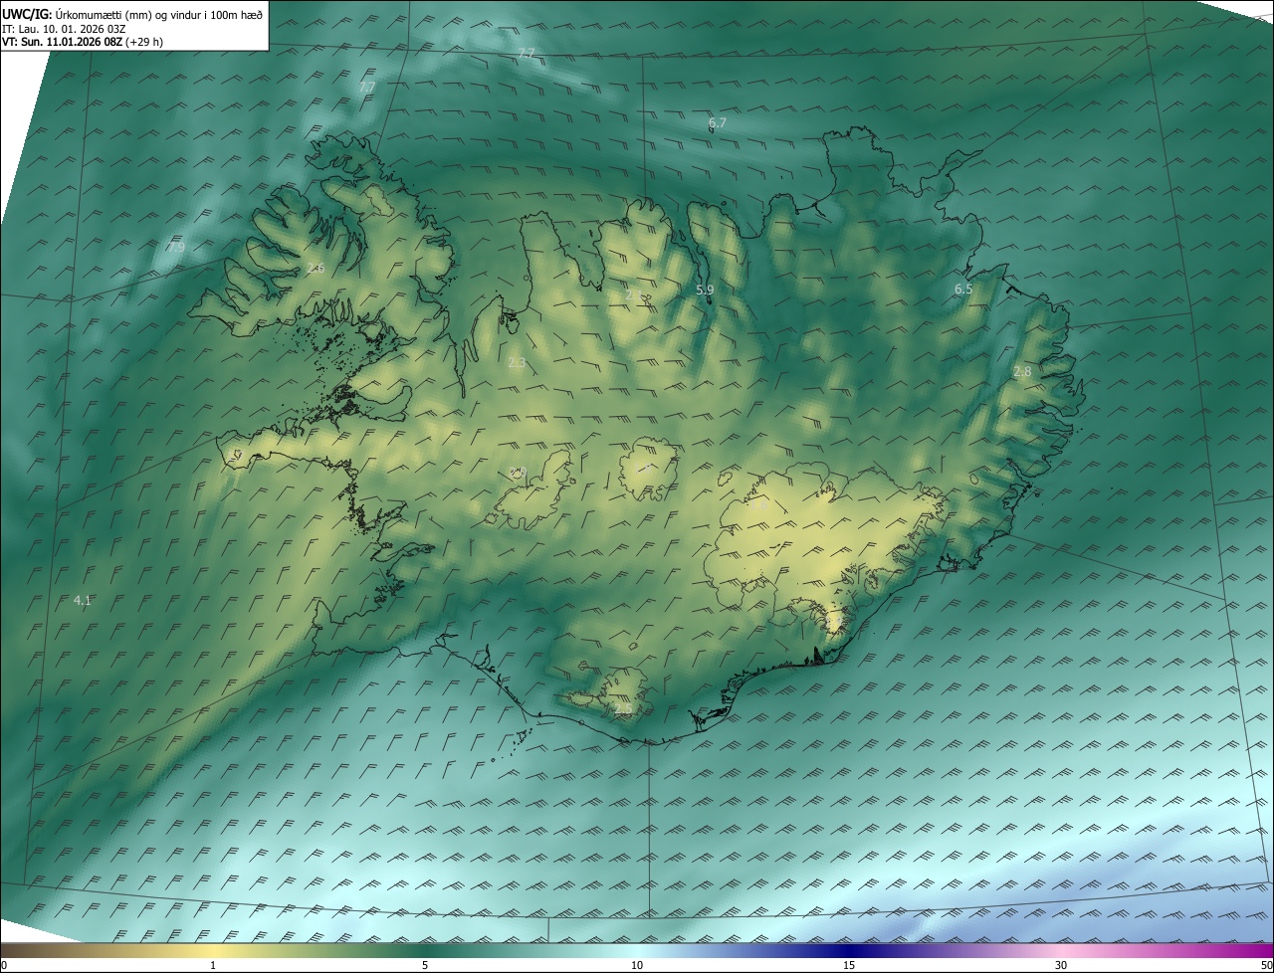Viewport: 1274px width, 973px height.
Task: Click the 15 tick on the color scale
Action: pos(849,965)
